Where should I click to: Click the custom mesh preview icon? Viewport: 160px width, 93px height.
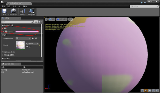[157, 90]
